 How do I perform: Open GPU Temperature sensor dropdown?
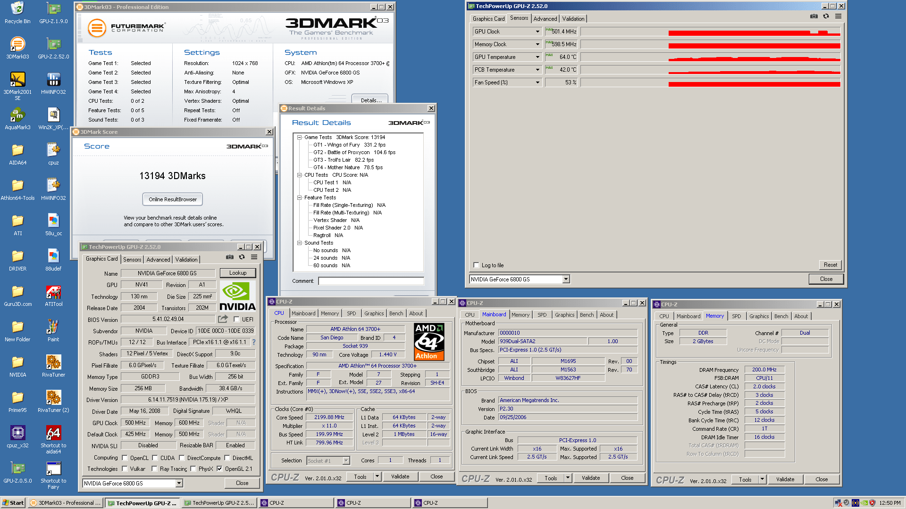pos(537,57)
